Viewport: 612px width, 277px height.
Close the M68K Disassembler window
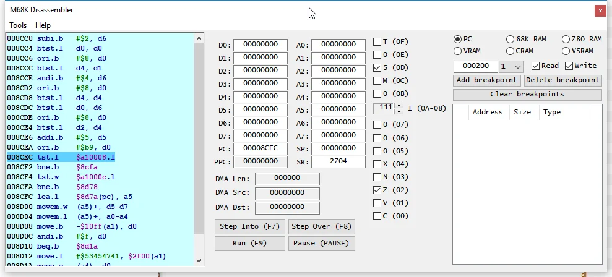pyautogui.click(x=600, y=11)
